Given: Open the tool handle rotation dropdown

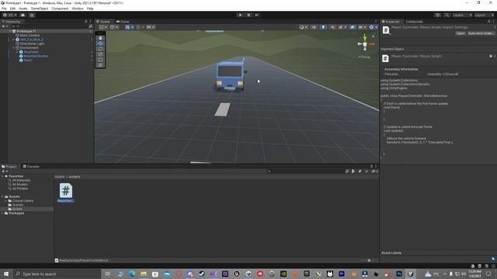Looking at the screenshot, I should (x=114, y=27).
